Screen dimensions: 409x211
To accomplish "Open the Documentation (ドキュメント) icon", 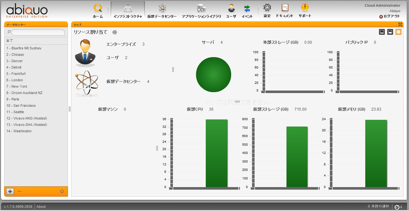I will (285, 8).
